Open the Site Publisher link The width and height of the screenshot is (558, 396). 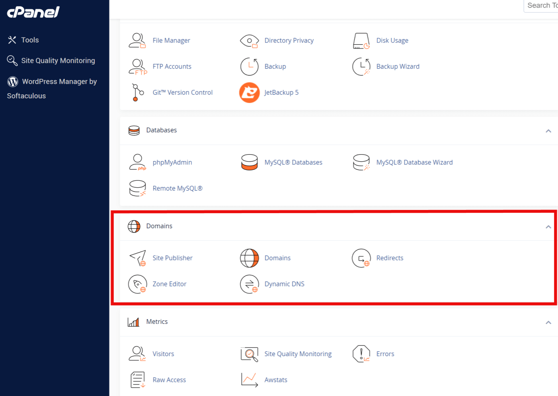[172, 258]
